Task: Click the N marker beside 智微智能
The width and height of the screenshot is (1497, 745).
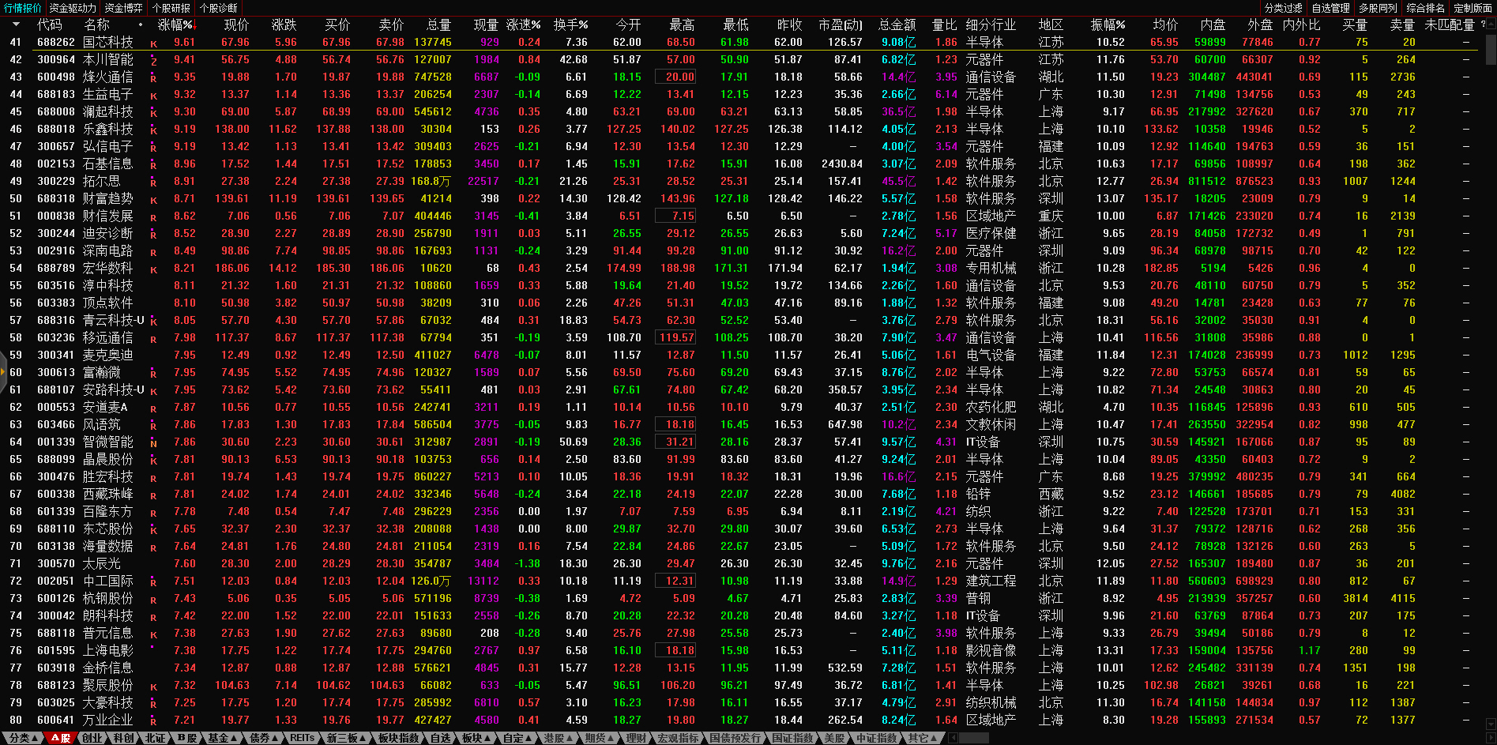Action: point(153,443)
